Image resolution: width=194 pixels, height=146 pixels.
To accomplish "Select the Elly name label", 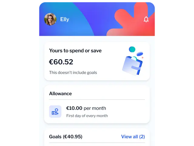I will click(65, 19).
